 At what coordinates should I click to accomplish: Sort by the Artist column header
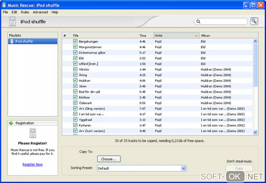pos(177,36)
